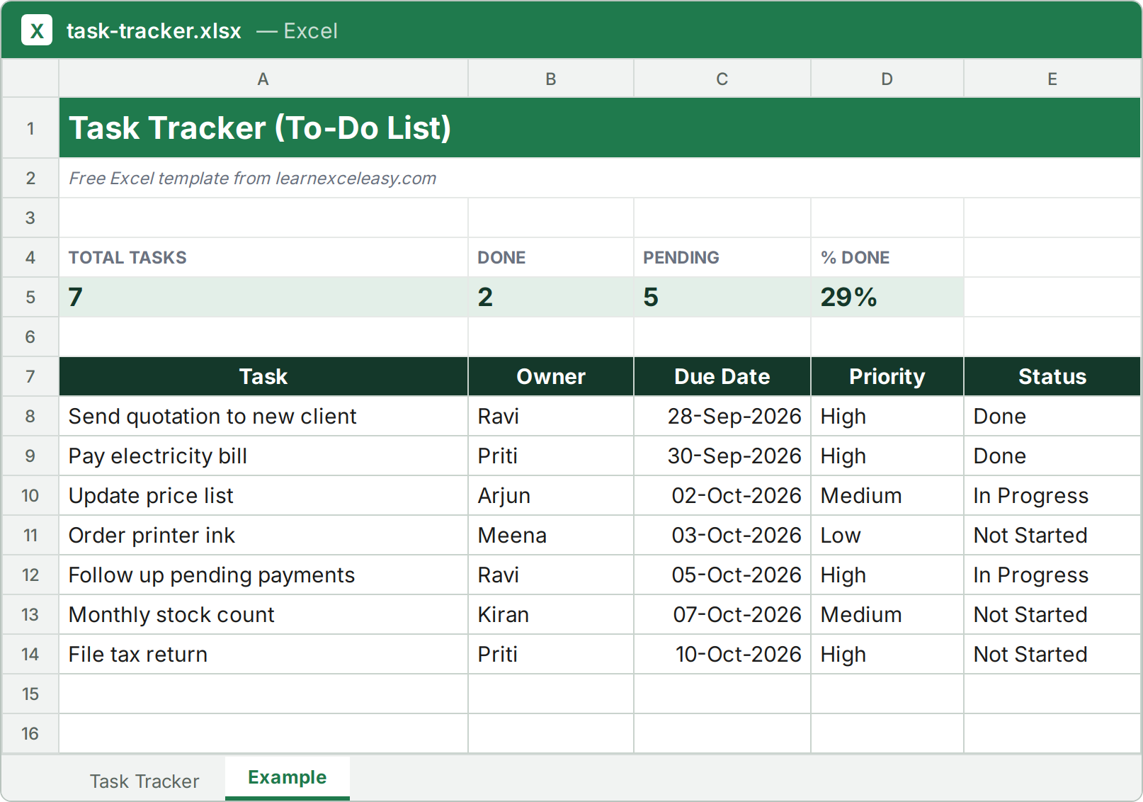The width and height of the screenshot is (1143, 802).
Task: Click status of Follow up pending payments
Action: pos(1052,575)
